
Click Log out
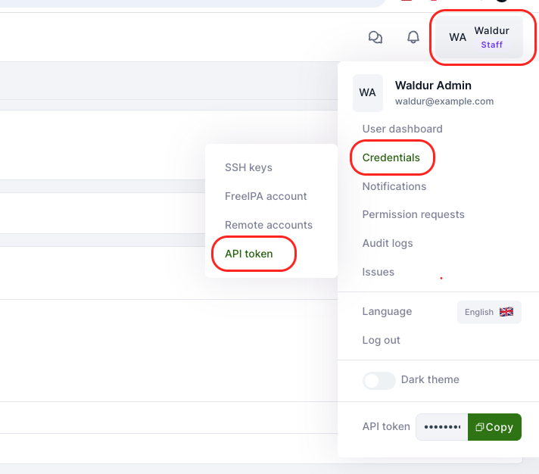pos(381,340)
